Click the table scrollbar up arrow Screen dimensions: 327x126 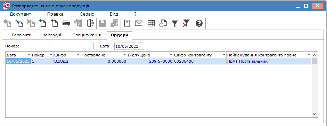(x=314, y=55)
